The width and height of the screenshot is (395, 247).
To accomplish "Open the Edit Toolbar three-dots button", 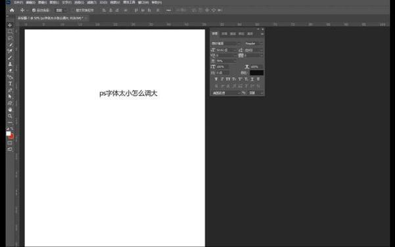I will 10,123.
